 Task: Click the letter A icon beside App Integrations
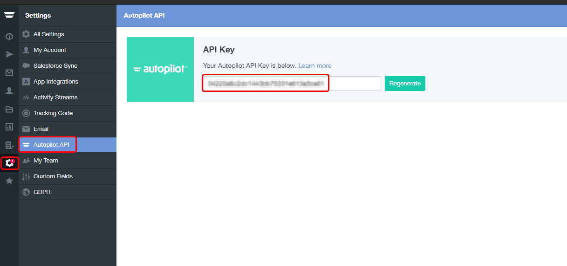[26, 82]
